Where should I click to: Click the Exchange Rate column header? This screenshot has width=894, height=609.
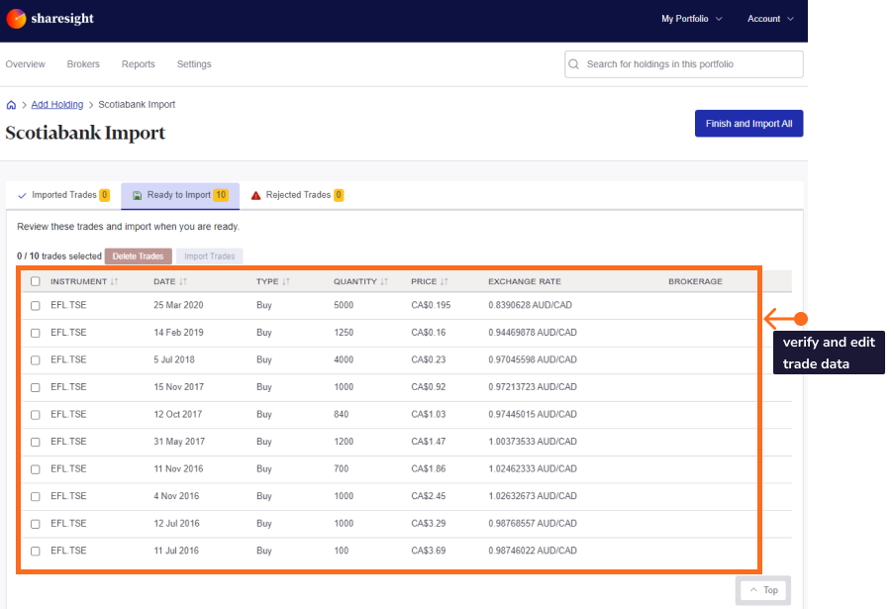525,281
